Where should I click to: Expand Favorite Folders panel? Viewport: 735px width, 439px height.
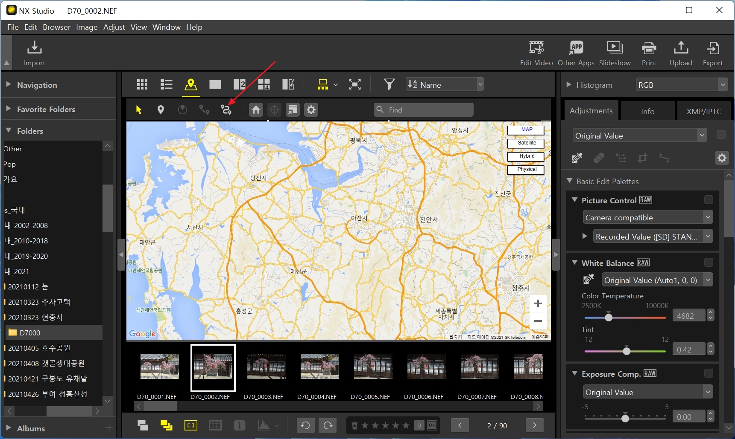coord(8,109)
